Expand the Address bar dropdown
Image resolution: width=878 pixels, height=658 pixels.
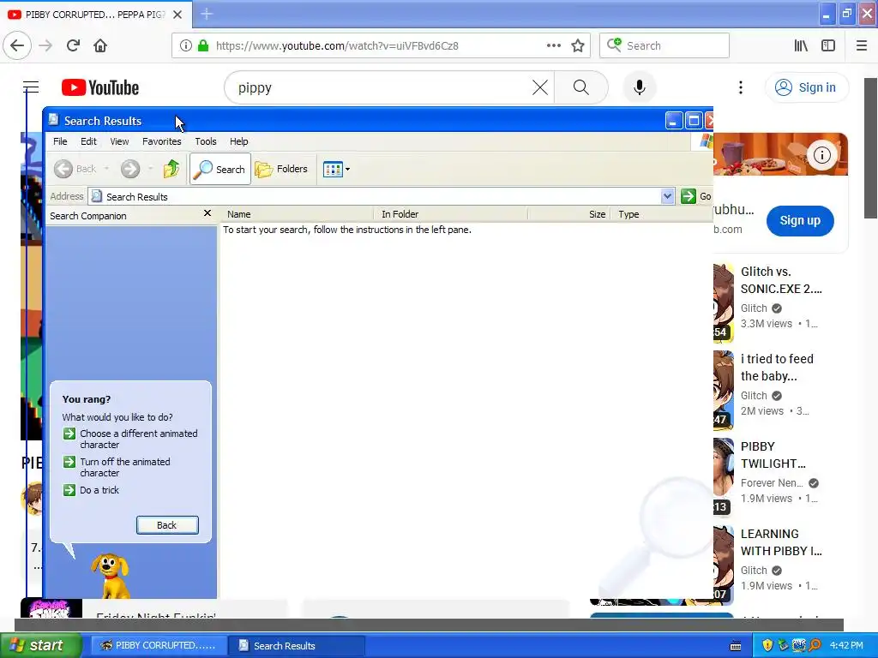(x=667, y=196)
